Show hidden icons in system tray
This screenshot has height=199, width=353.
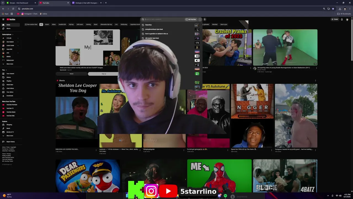click(x=328, y=196)
